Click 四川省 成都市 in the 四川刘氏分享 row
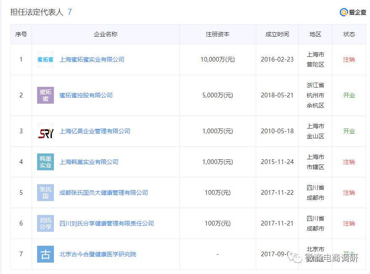Viewport: 370px width, 274px height. (x=315, y=223)
